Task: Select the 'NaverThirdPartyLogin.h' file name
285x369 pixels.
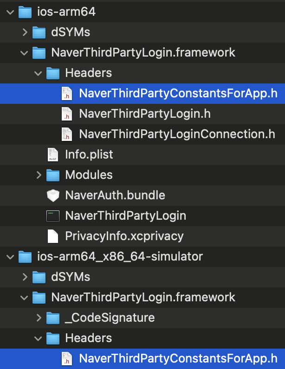Action: coord(145,114)
